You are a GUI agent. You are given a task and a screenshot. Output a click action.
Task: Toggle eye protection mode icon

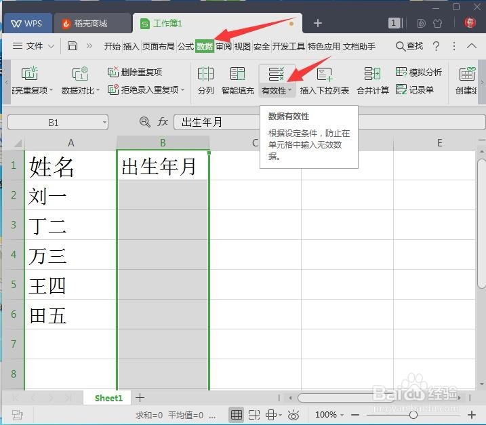(x=293, y=415)
